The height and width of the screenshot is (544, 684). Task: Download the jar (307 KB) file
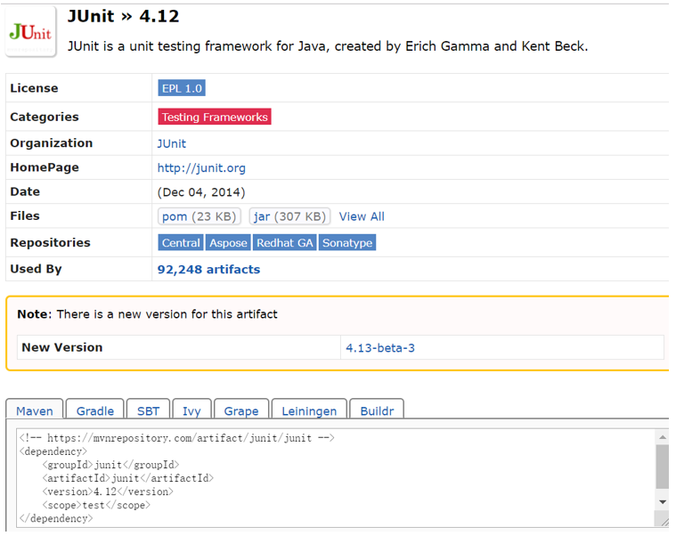tap(289, 216)
